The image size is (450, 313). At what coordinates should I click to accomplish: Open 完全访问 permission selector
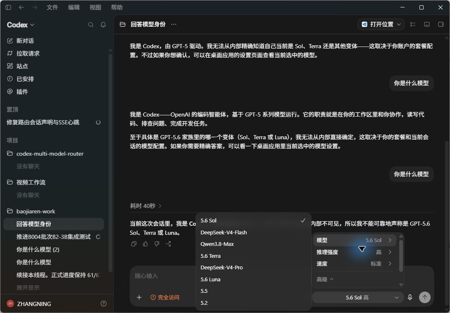point(165,297)
